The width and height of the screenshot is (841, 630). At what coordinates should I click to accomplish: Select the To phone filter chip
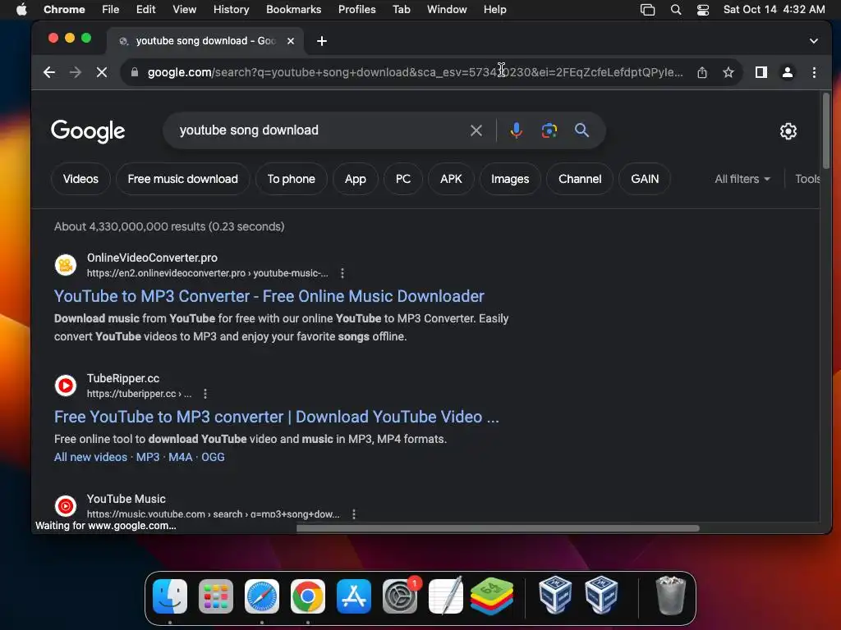click(292, 179)
